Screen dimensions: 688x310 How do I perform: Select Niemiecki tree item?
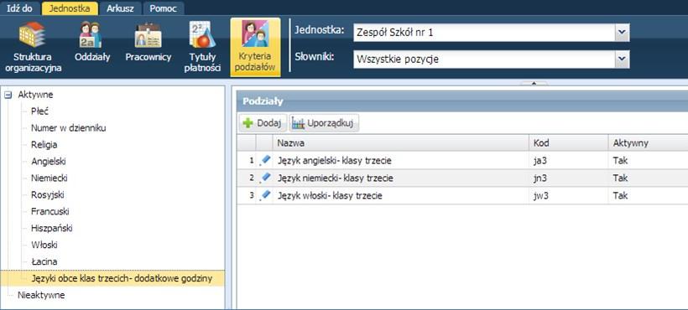50,178
